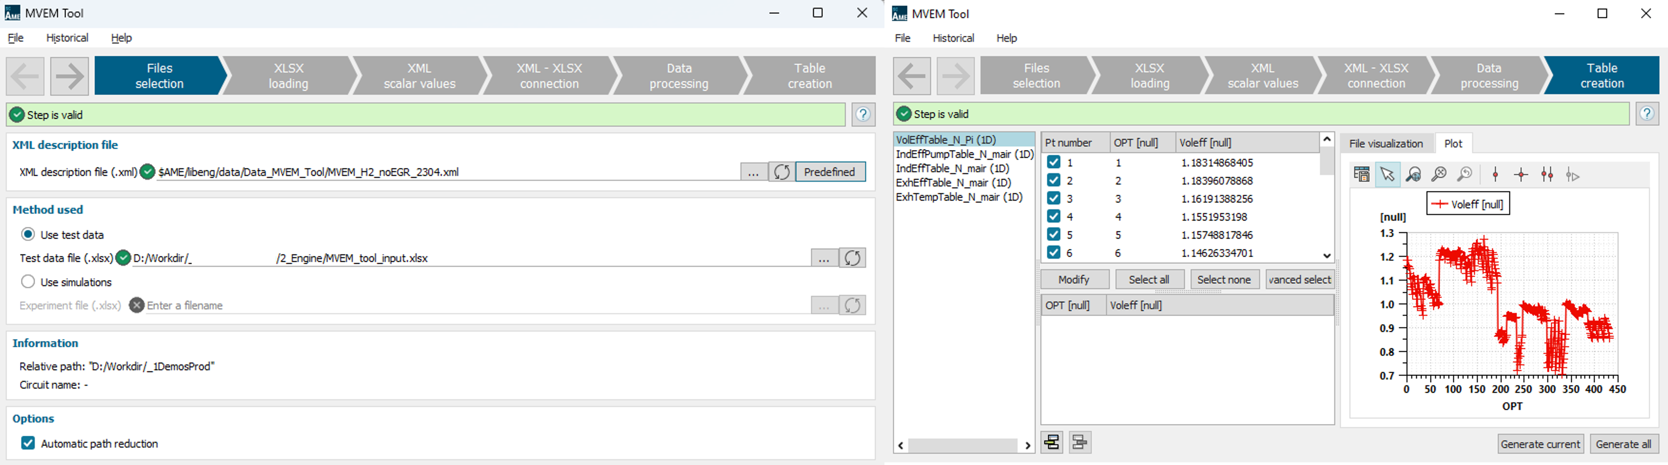Enable the single vertical cursor tool
The width and height of the screenshot is (1668, 465).
pos(1495,175)
